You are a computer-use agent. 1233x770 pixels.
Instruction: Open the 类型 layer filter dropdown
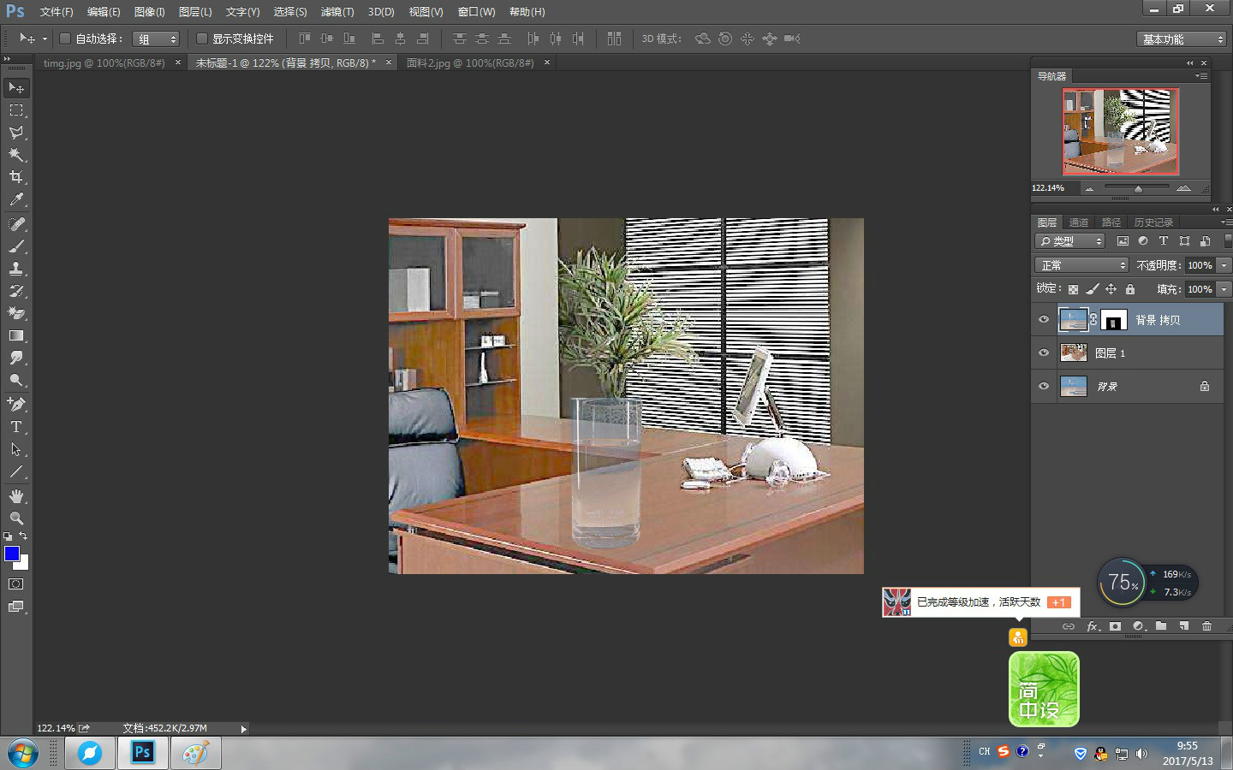pos(1070,241)
